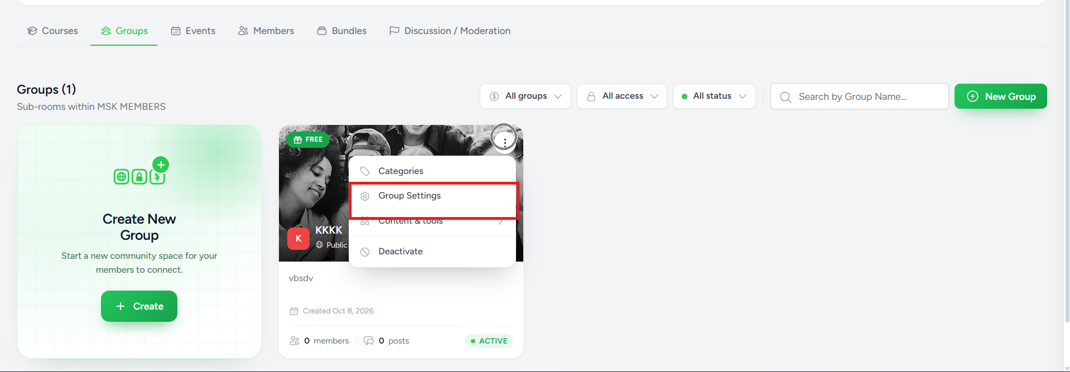This screenshot has width=1070, height=372.
Task: Click the 'Groups (1)' heading
Action: [x=46, y=89]
